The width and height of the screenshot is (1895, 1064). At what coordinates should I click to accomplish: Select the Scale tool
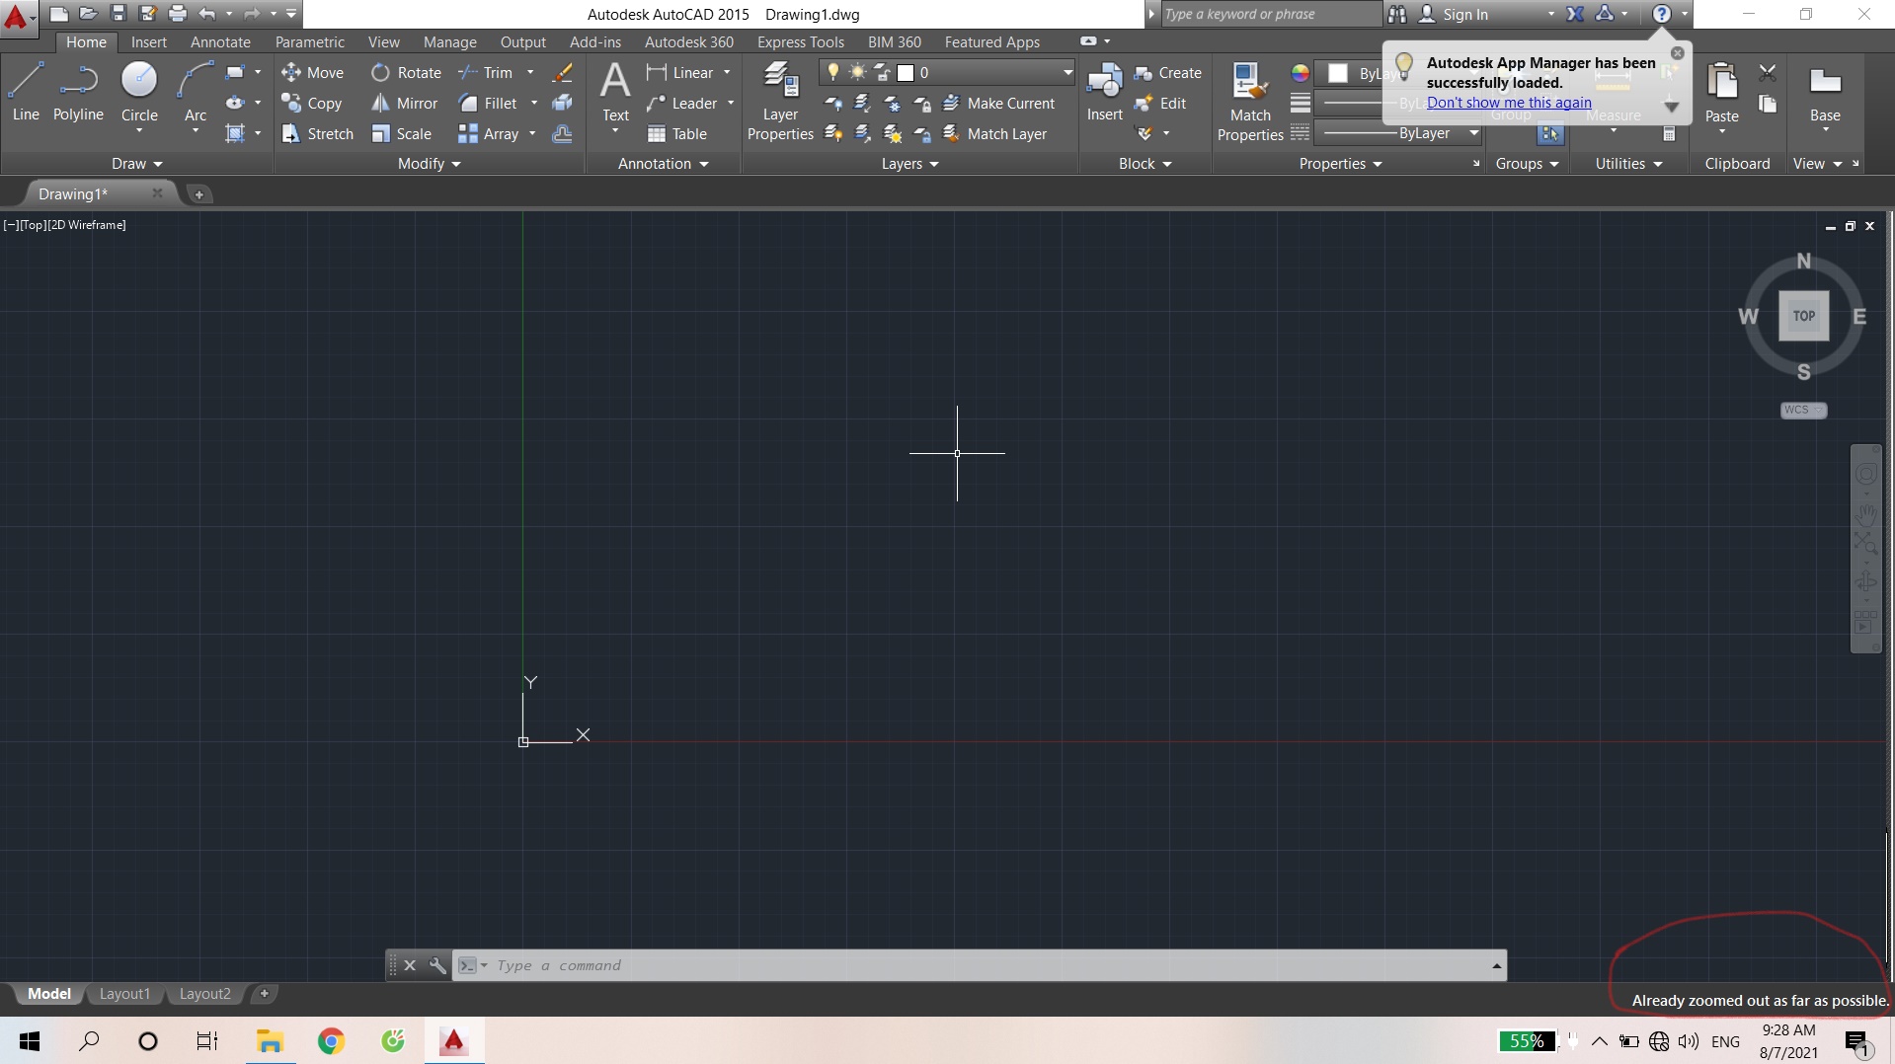click(x=402, y=134)
